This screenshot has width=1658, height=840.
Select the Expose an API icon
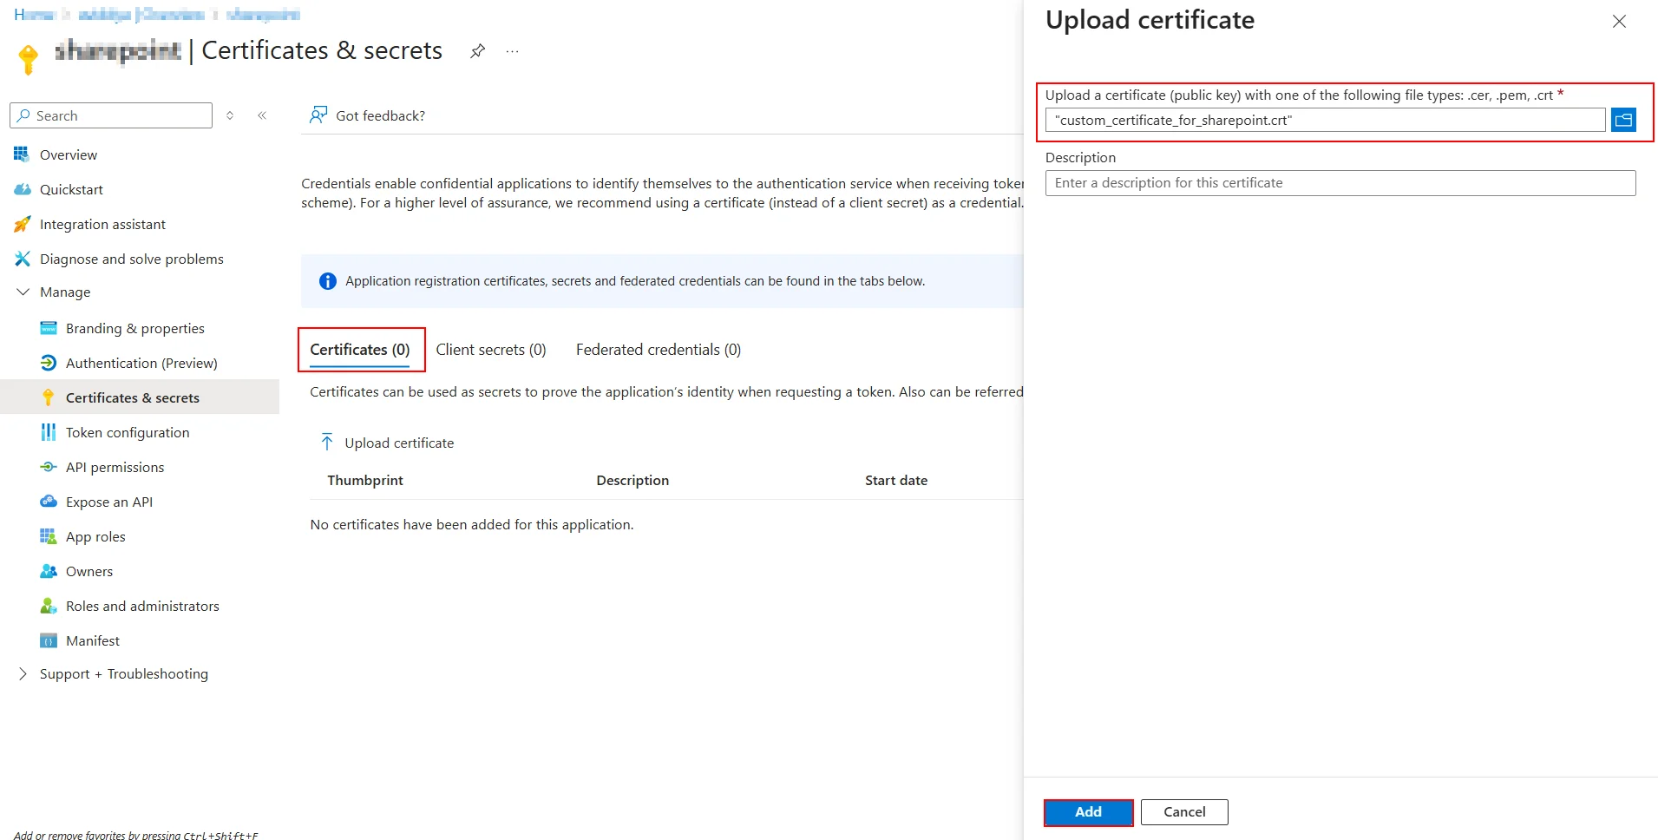[49, 502]
